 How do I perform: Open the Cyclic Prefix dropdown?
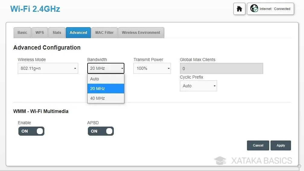198,86
